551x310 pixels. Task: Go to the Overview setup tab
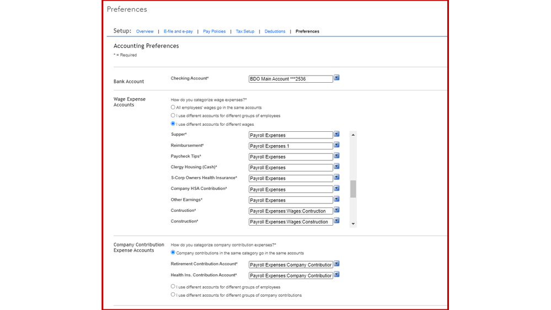(145, 31)
